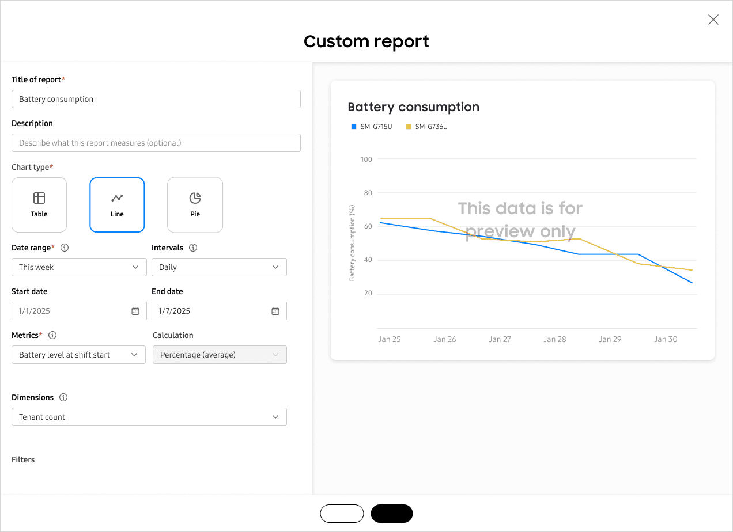Click the Metrics info icon
Viewport: 733px width, 532px height.
click(52, 335)
